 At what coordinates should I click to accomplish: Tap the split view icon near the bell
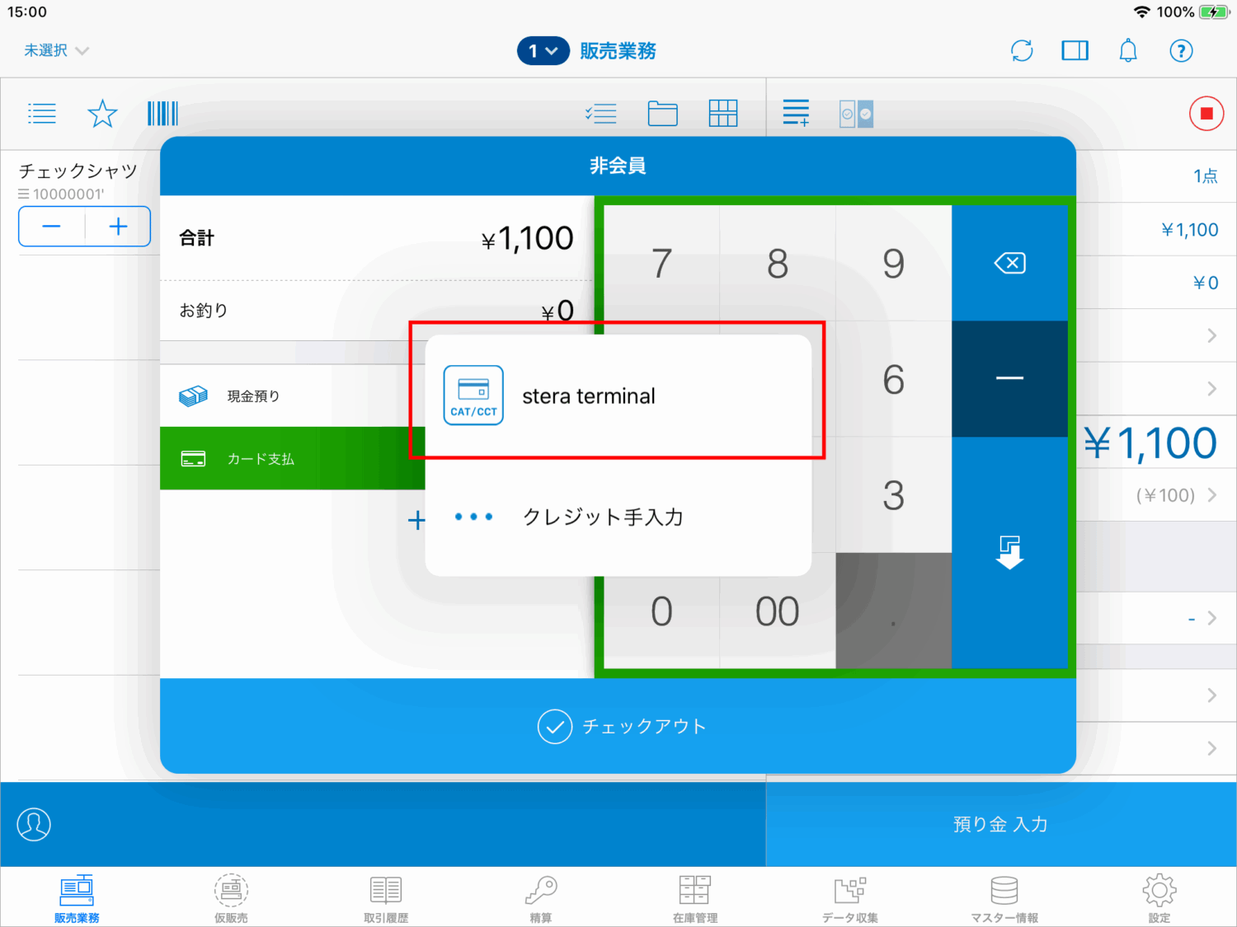1075,50
